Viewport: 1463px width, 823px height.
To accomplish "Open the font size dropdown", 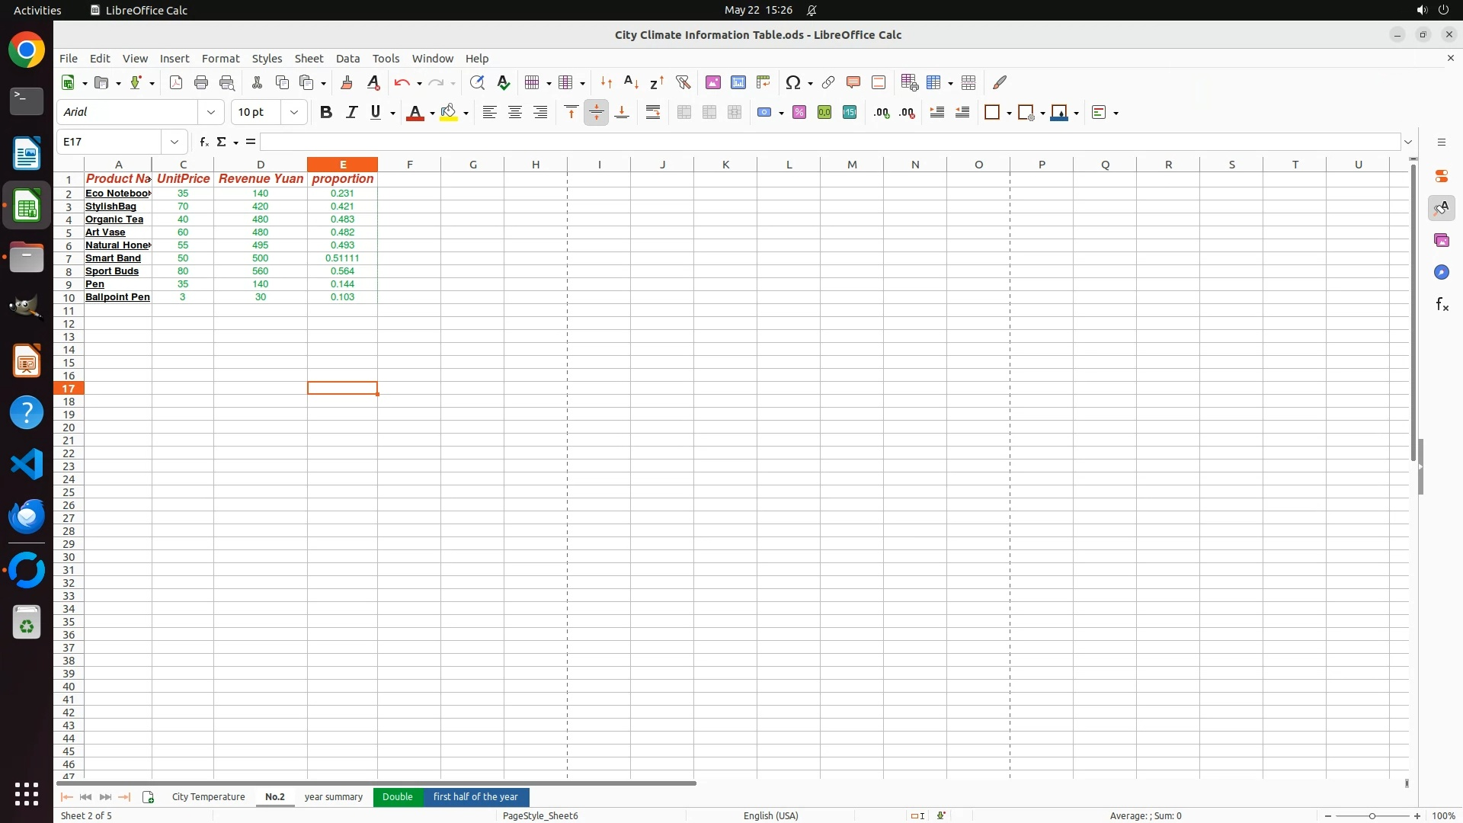I will 293,113.
